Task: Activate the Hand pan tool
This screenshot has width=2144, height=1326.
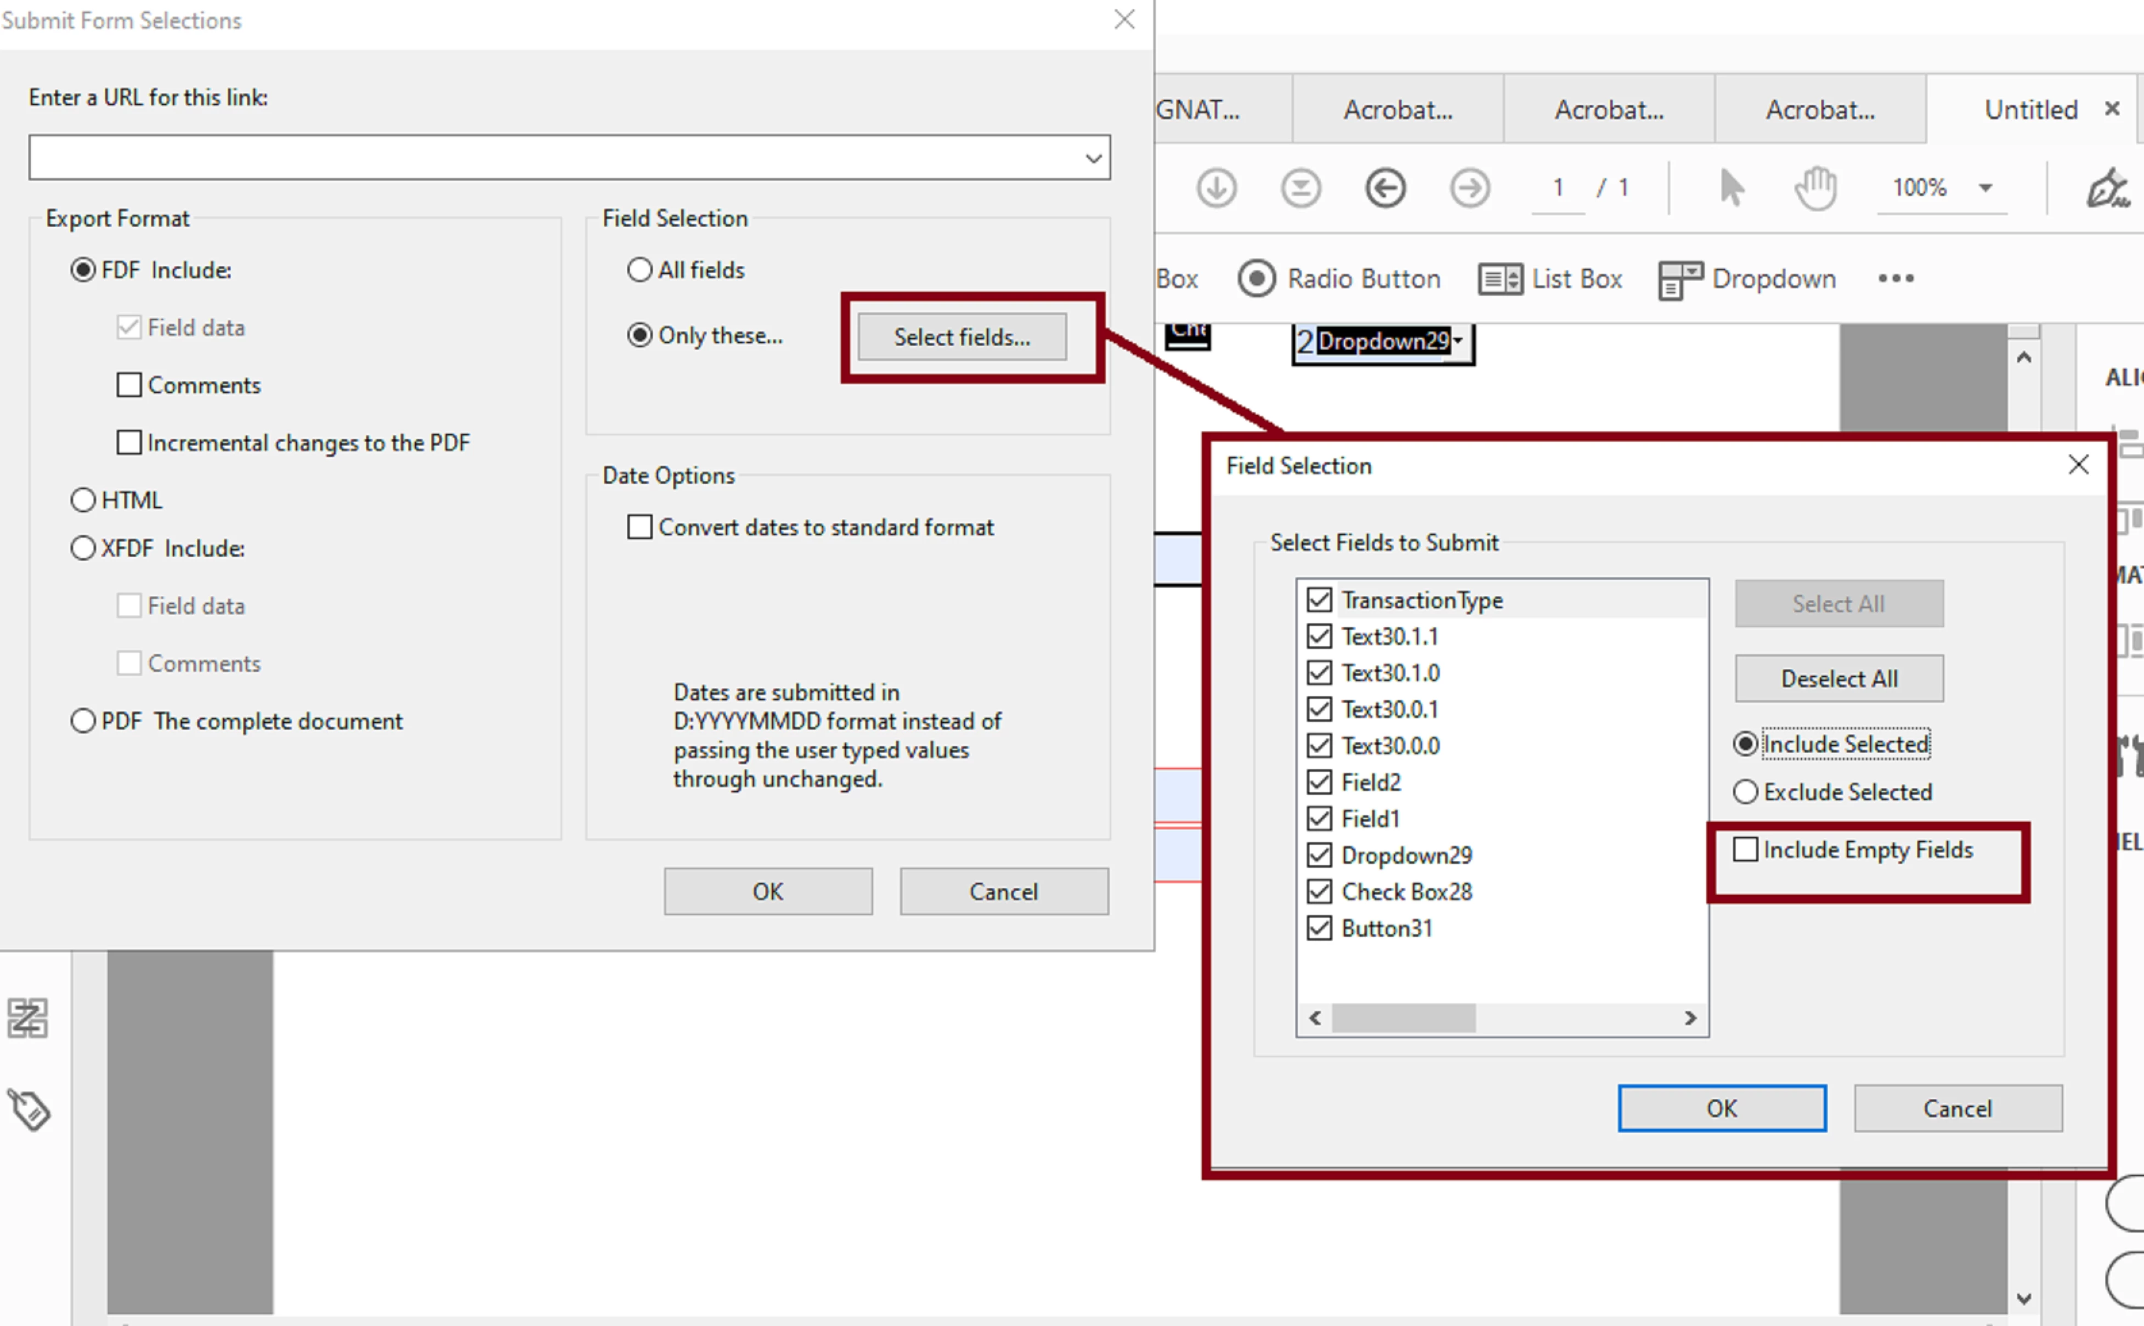Action: pos(1815,188)
